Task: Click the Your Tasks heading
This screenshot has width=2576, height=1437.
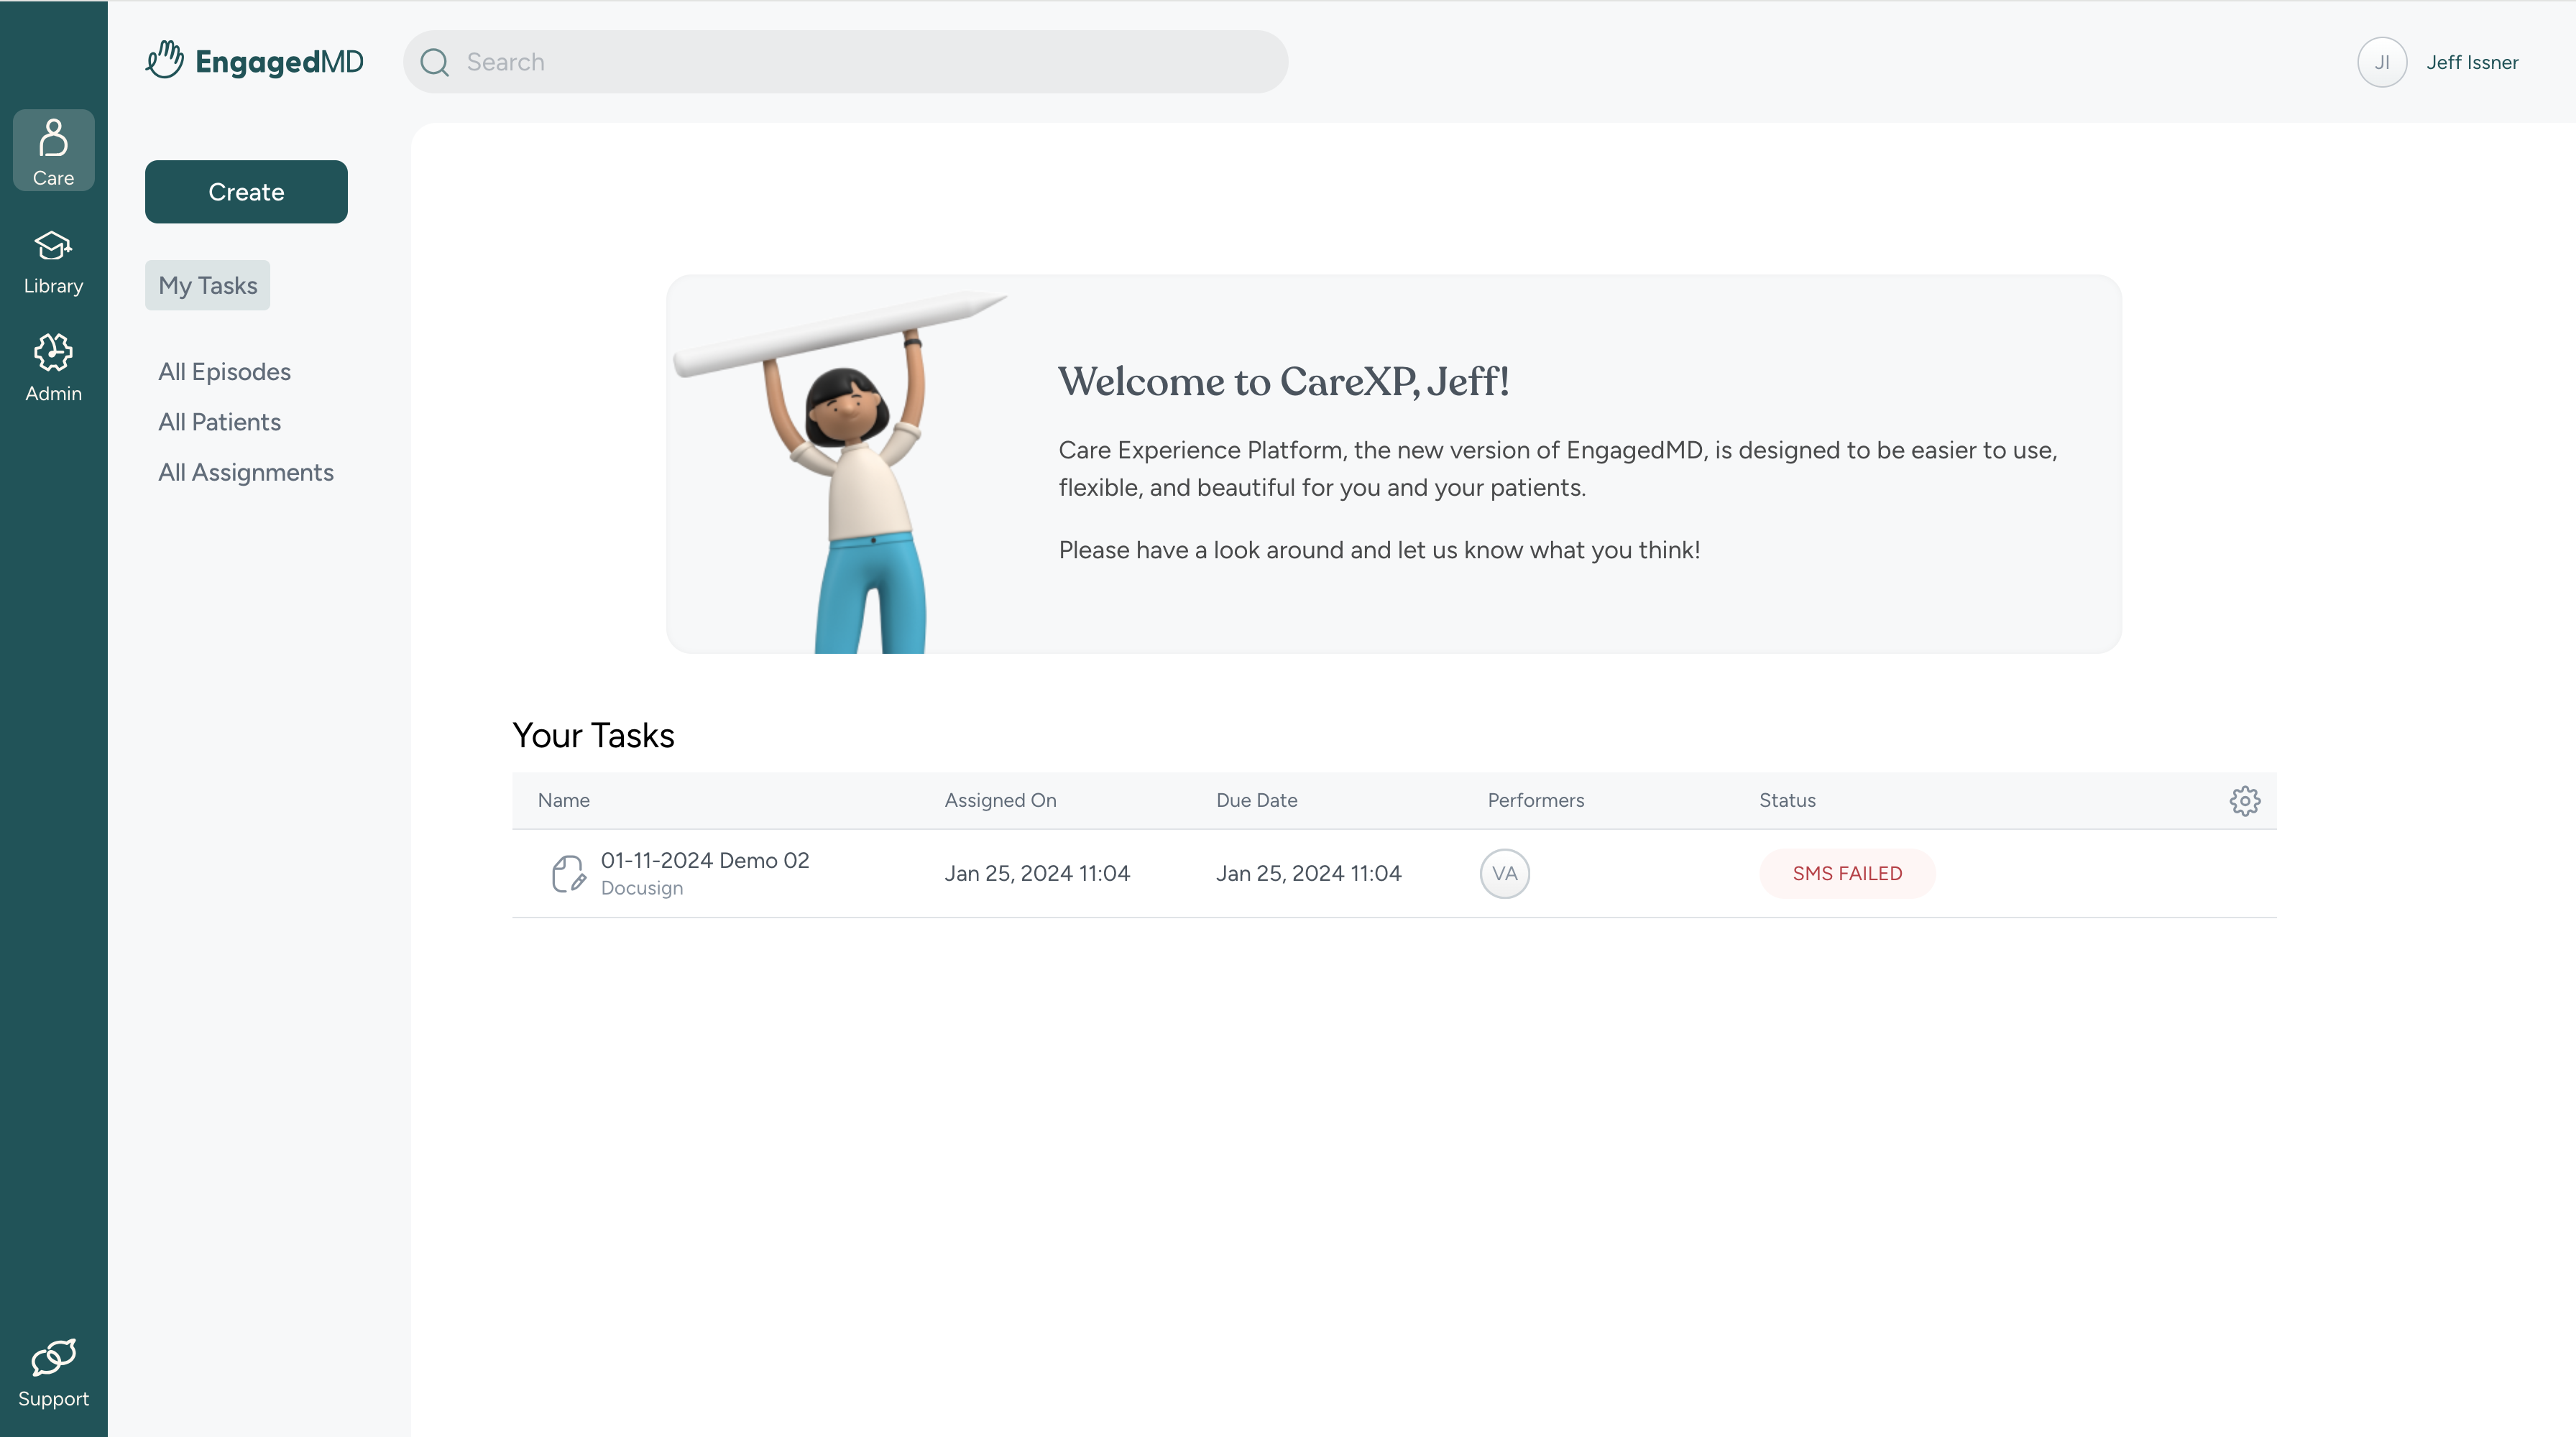Action: tap(593, 736)
